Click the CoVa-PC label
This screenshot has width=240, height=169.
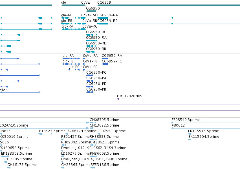pos(90,67)
